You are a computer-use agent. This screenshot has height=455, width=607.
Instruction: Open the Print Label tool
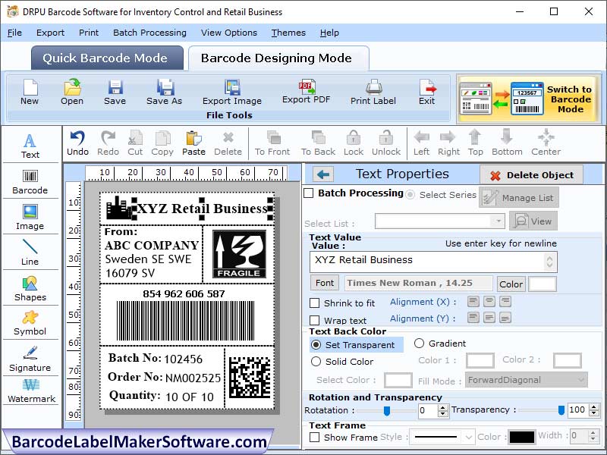[373, 93]
